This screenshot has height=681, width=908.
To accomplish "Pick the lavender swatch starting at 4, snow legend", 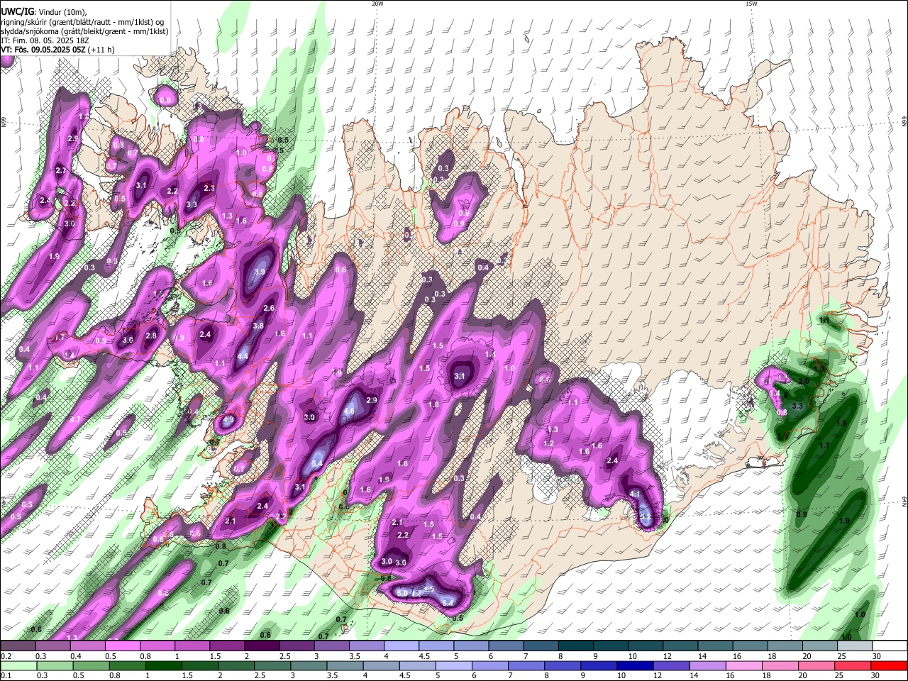I will [402, 646].
